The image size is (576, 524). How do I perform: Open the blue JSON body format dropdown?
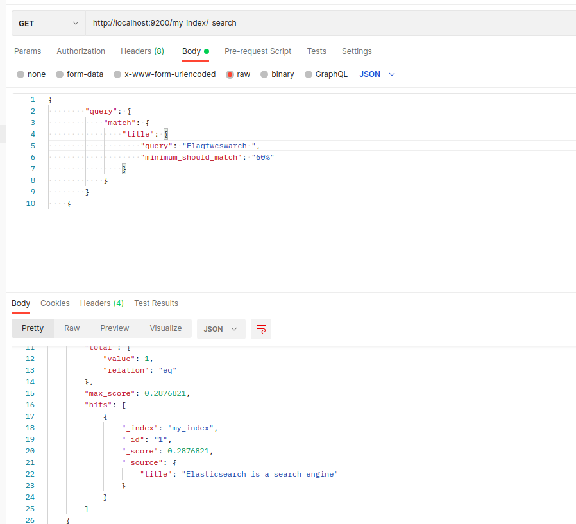tap(377, 74)
